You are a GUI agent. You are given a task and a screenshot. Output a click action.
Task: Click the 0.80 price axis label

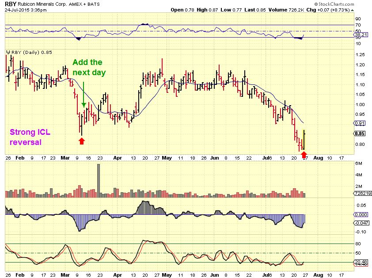tap(360, 144)
